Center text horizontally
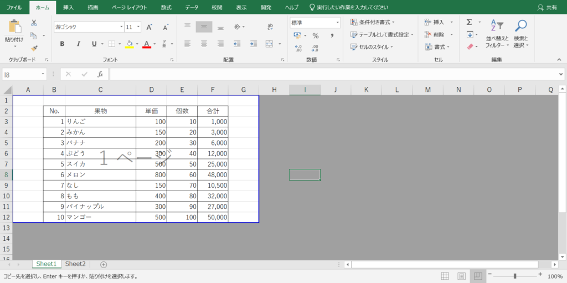The width and height of the screenshot is (567, 283). tap(204, 44)
